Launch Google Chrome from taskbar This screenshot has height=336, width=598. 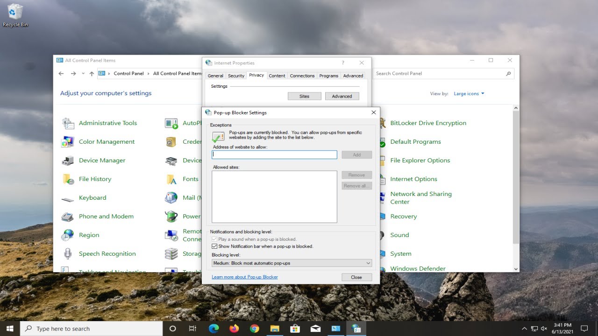tap(254, 329)
